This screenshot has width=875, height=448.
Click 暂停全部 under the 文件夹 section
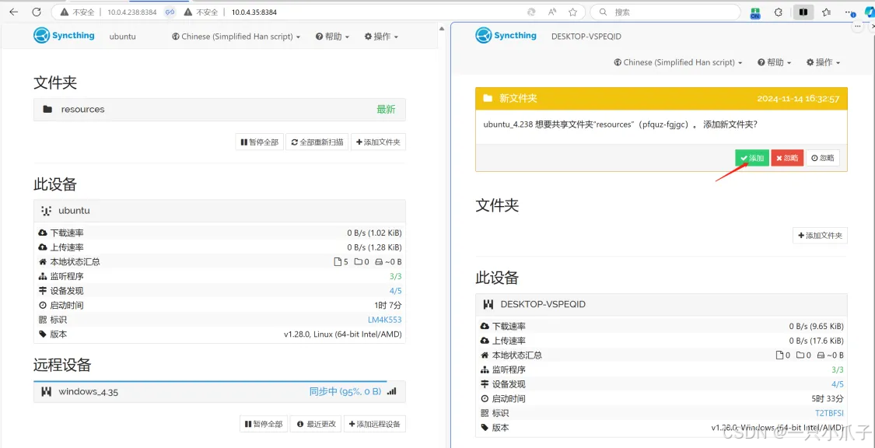click(260, 142)
